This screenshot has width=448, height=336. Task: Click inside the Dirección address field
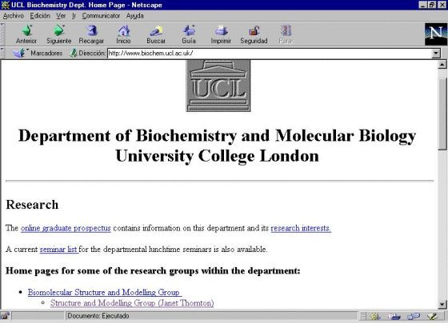tap(270, 53)
